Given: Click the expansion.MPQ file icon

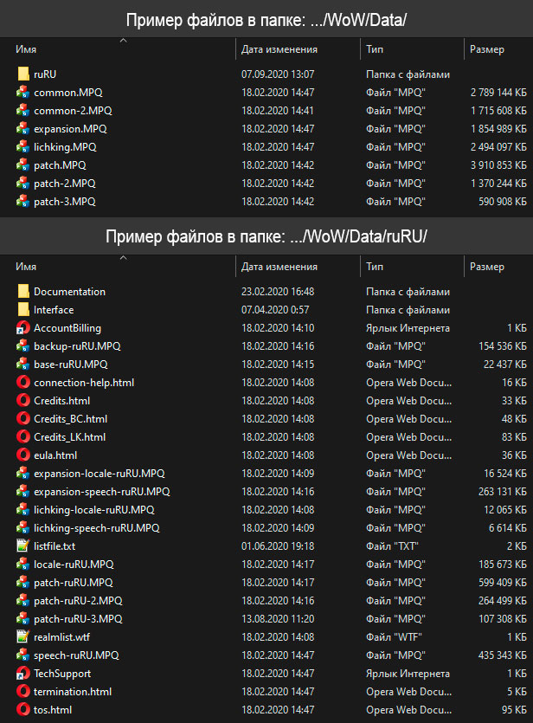Looking at the screenshot, I should pos(23,129).
